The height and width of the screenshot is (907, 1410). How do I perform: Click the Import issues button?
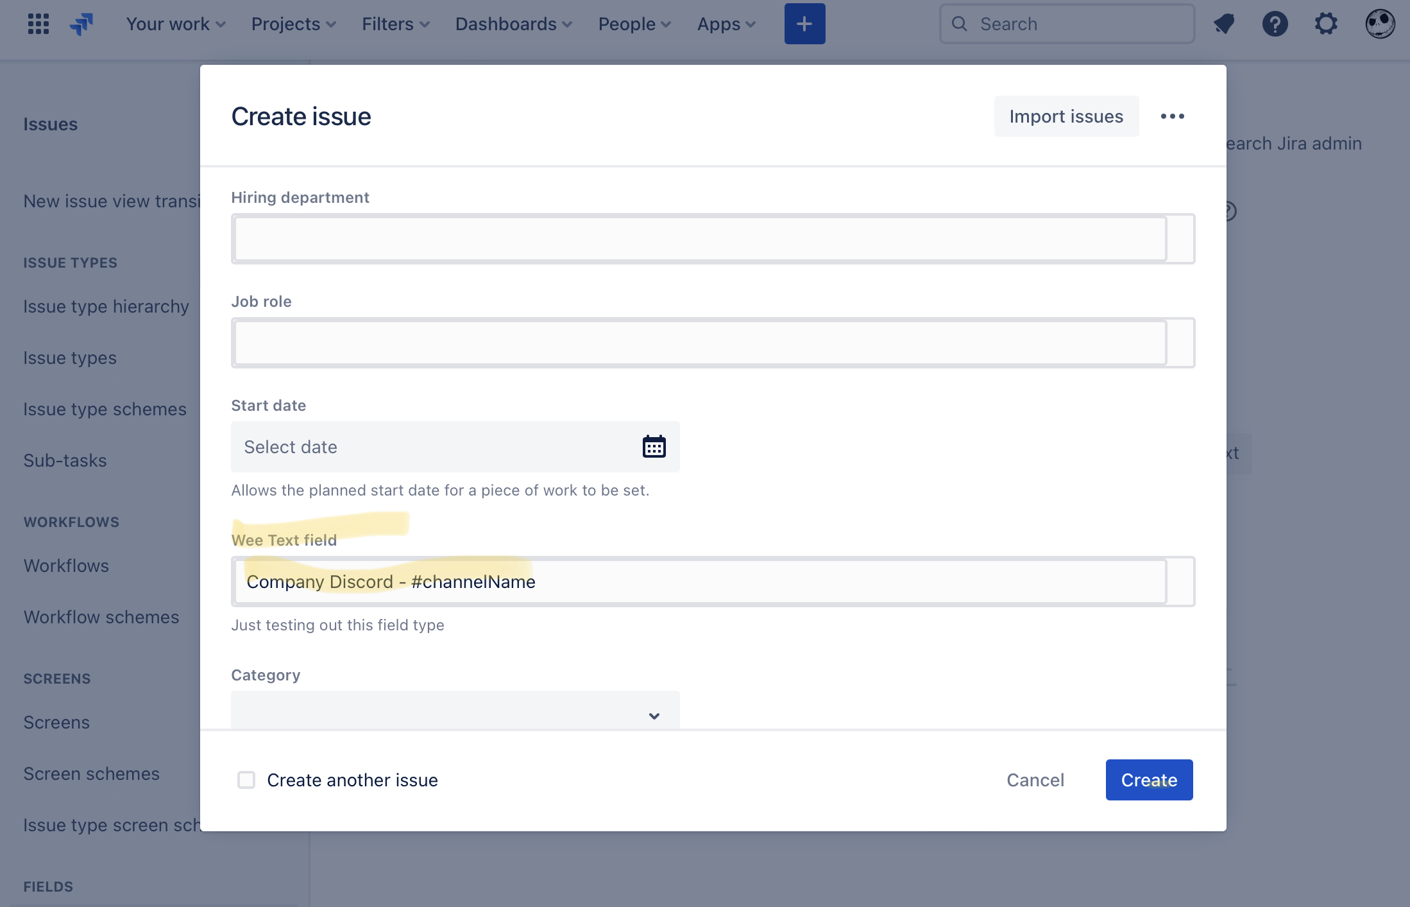[x=1066, y=116]
